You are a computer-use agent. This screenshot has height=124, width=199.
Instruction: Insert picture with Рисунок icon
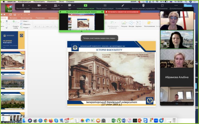click(x=124, y=24)
